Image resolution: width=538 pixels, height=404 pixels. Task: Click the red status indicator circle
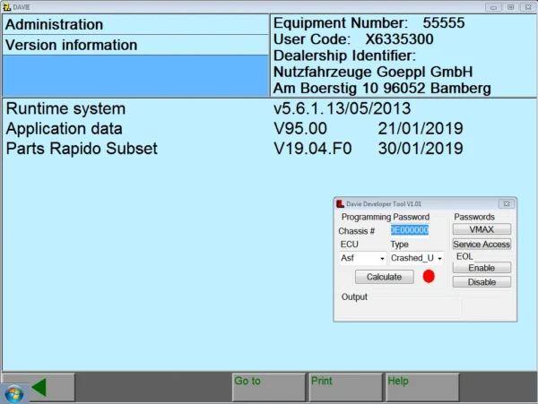[429, 276]
